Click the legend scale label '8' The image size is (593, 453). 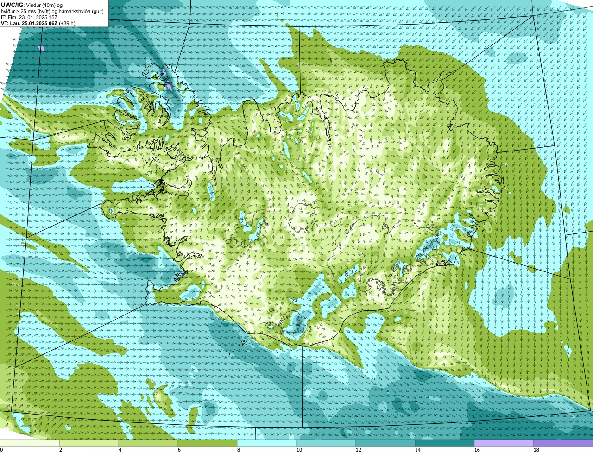click(x=239, y=450)
